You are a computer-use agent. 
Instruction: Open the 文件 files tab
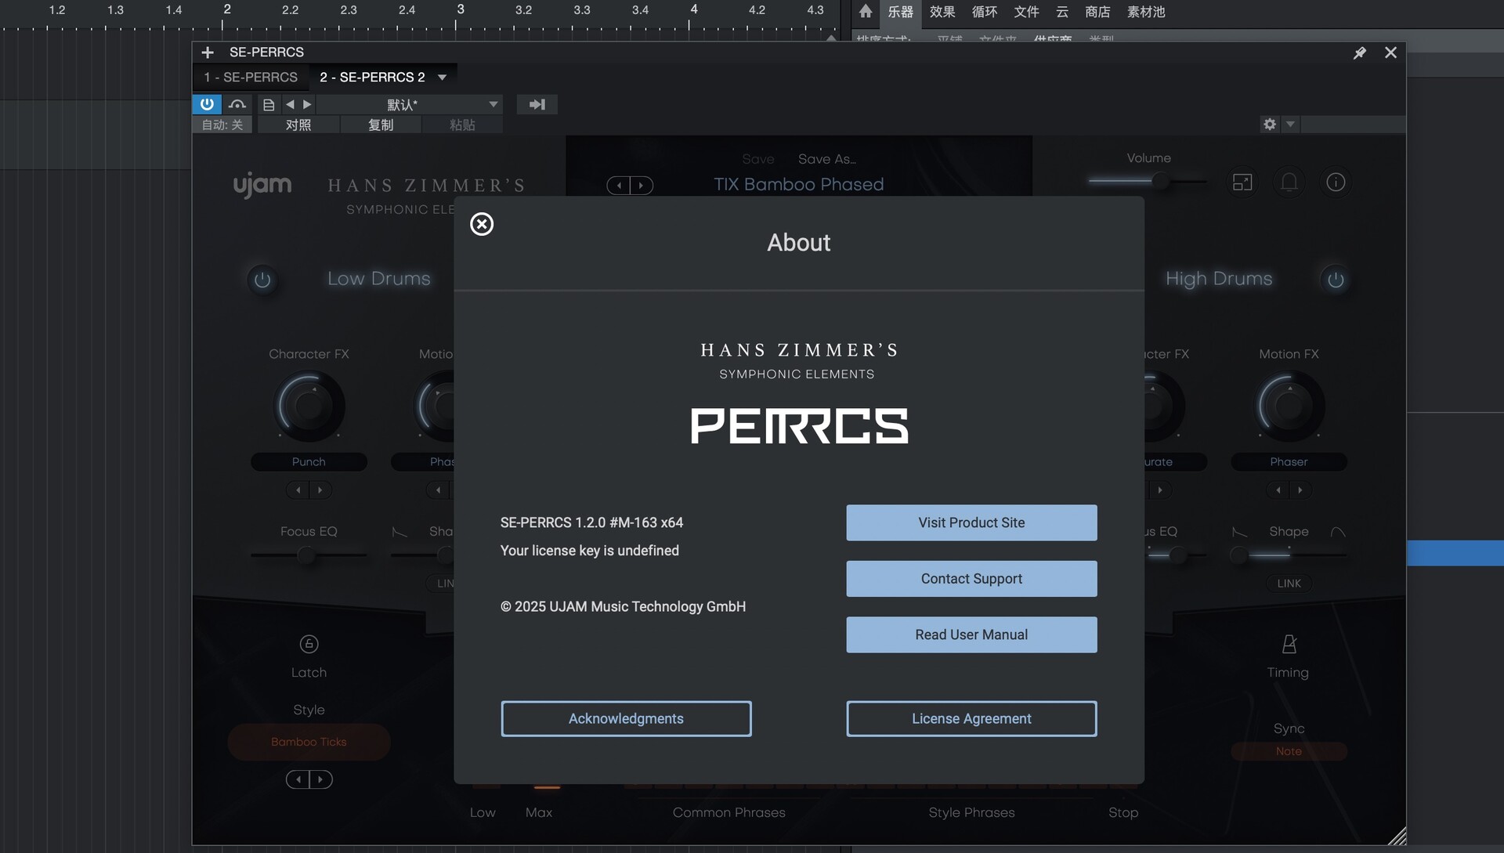[1026, 12]
